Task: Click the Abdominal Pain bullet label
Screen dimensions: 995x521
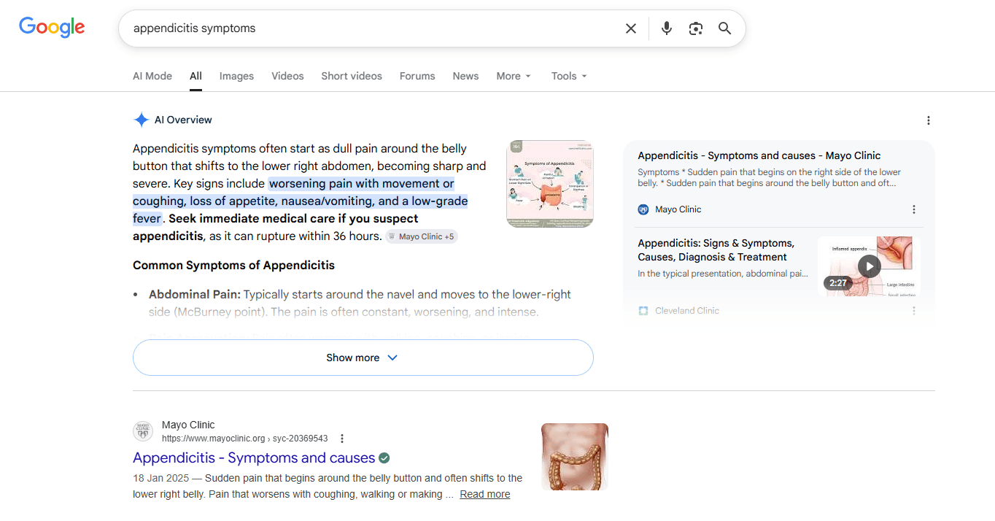Action: click(195, 294)
